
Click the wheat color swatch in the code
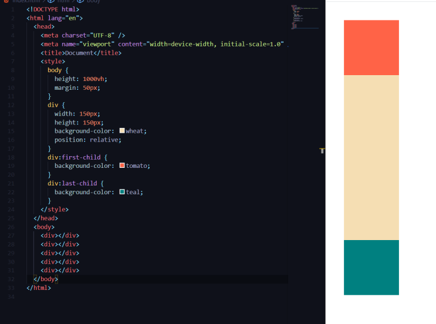122,130
